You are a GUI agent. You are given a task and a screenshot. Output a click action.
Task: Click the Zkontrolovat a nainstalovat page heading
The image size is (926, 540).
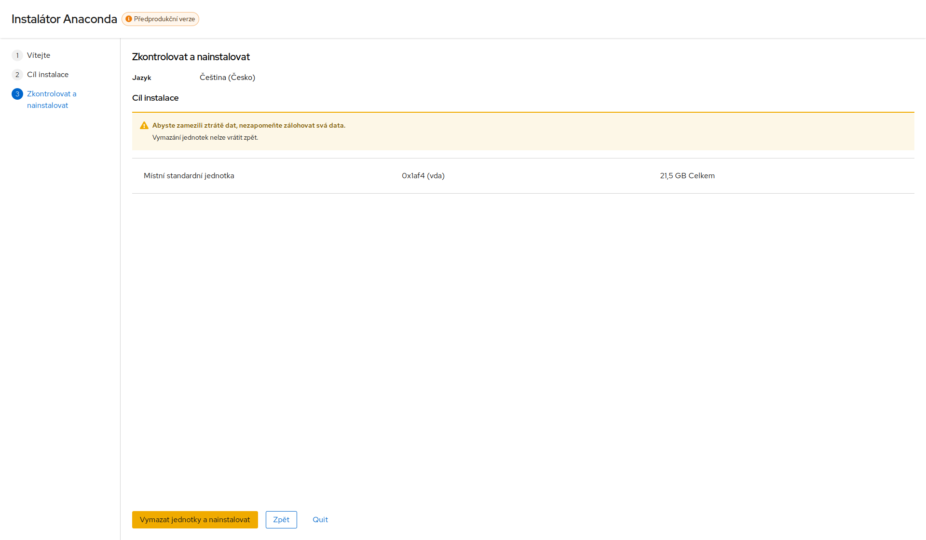pyautogui.click(x=191, y=57)
